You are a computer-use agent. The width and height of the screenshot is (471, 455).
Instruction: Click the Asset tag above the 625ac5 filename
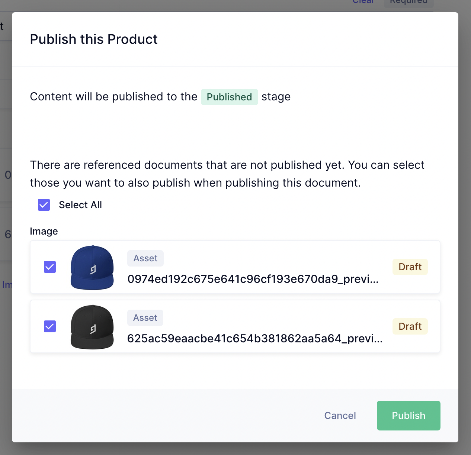(145, 318)
